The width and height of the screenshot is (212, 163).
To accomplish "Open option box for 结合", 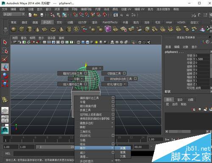I will point(113,144).
